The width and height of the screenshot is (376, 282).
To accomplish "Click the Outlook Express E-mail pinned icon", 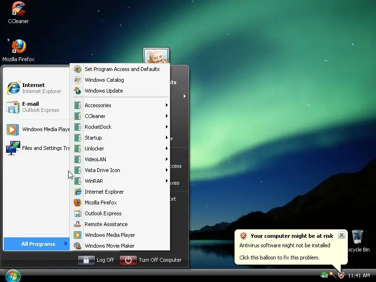I will 13,107.
